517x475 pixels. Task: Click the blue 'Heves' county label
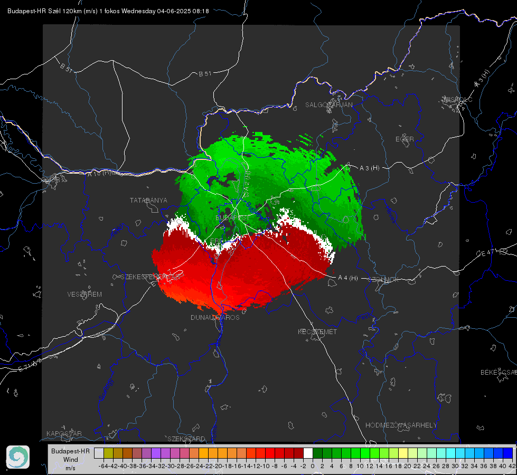pyautogui.click(x=390, y=214)
